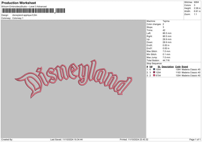
Task: Click the Up value "28.9 mm"
Action: (x=167, y=39)
